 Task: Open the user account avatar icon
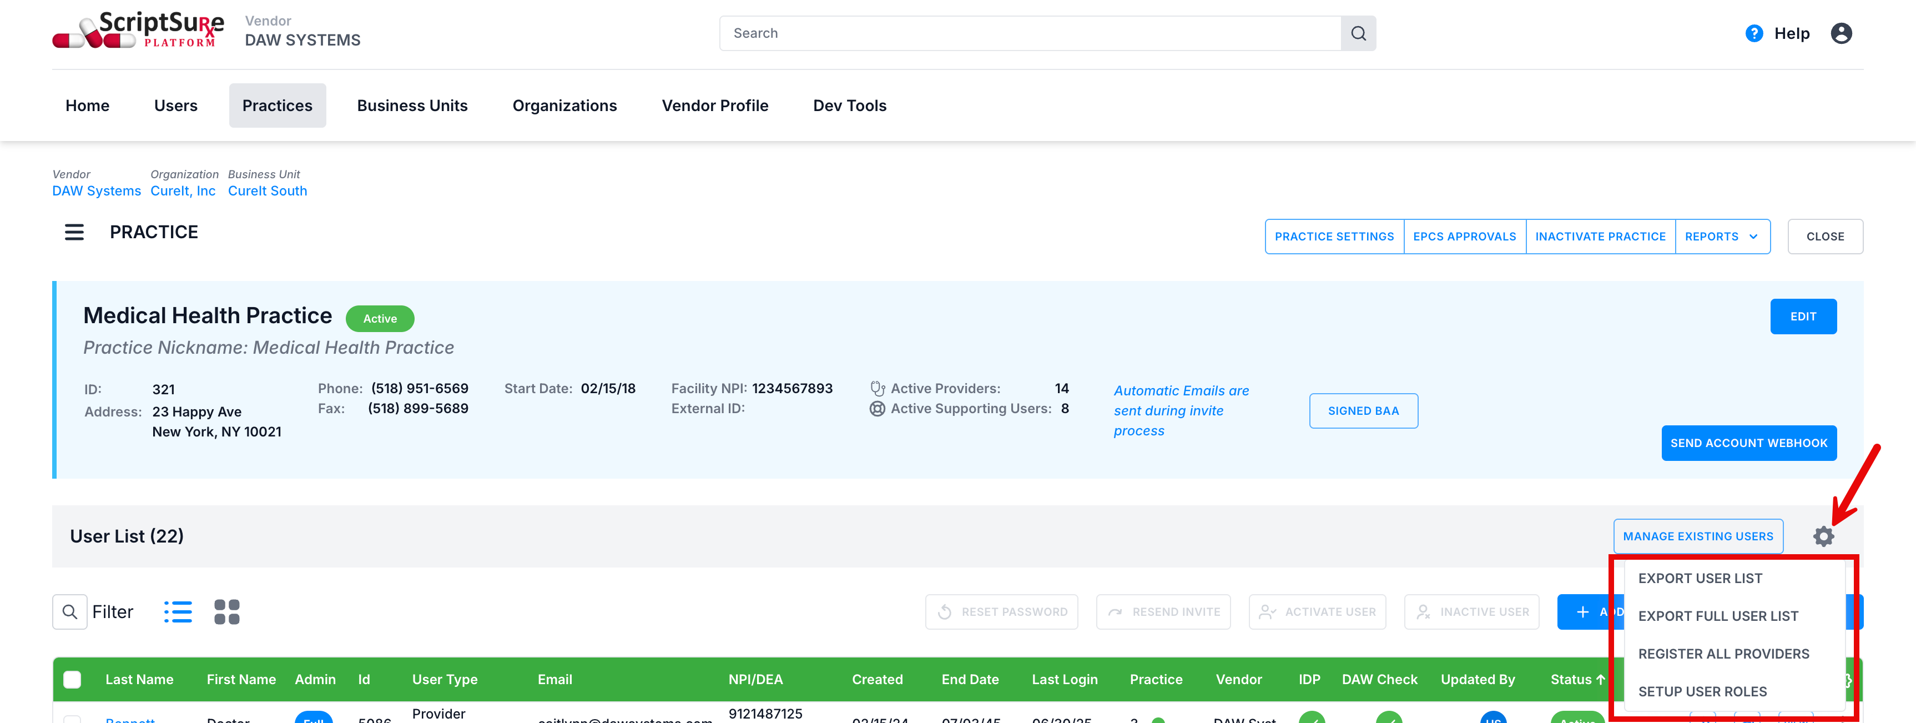pos(1840,33)
